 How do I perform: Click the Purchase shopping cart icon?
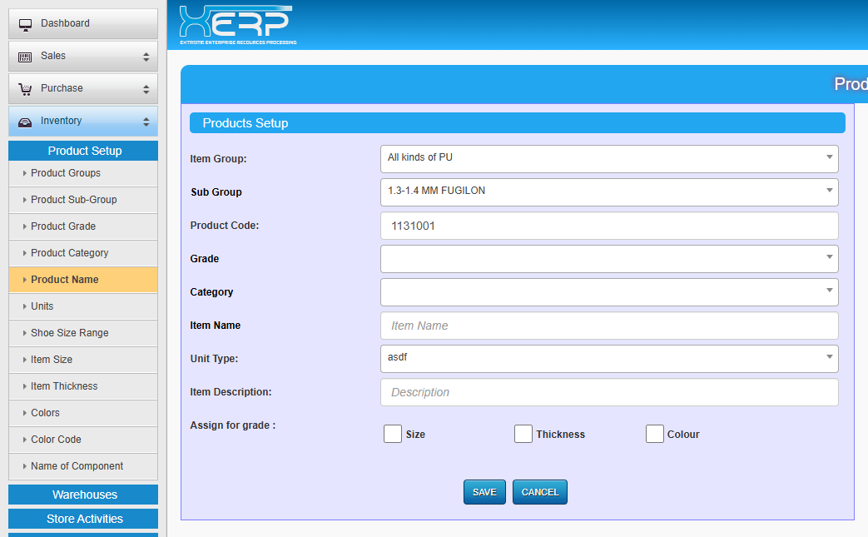(x=25, y=89)
